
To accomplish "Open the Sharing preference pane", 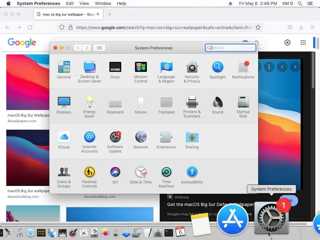I will tap(192, 140).
